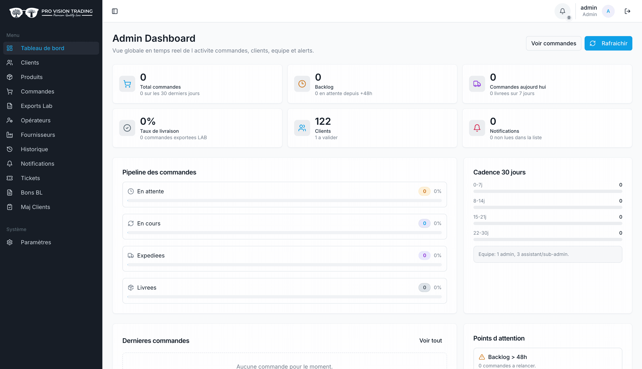Click the admin avatar circle 'A'
The height and width of the screenshot is (369, 642).
(x=608, y=11)
